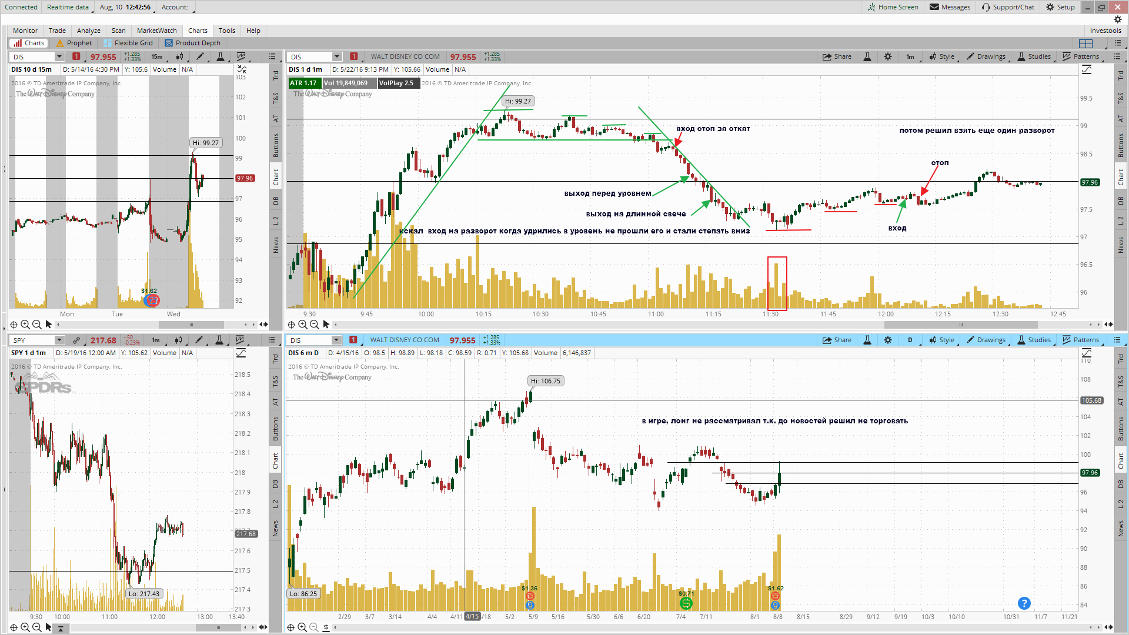Click red link number 1 on top-left chart
1129x635 pixels.
pyautogui.click(x=76, y=56)
